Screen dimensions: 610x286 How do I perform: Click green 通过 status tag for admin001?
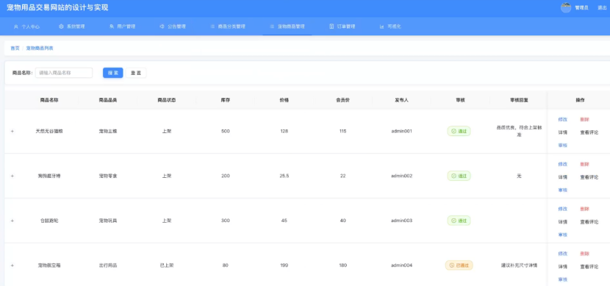click(x=459, y=132)
